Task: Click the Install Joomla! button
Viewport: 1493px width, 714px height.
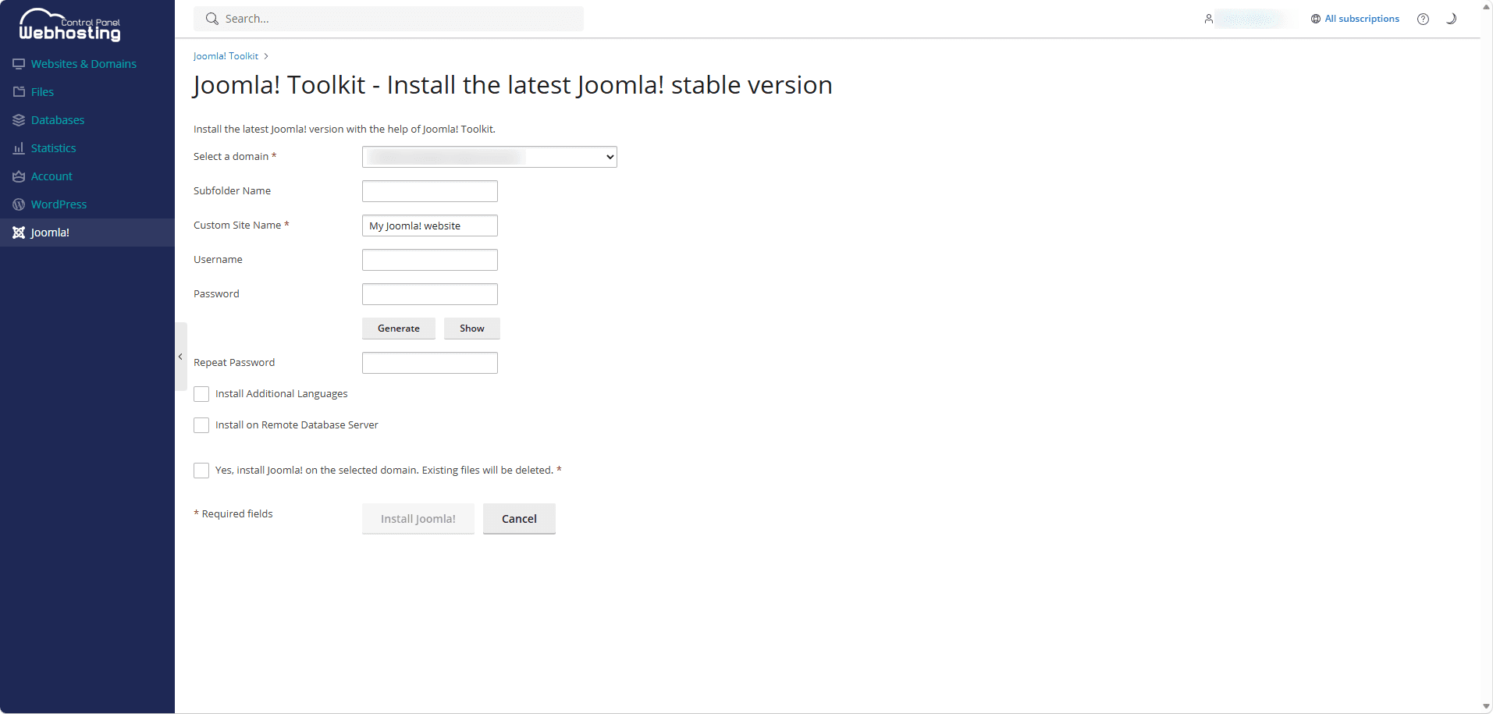Action: tap(418, 519)
